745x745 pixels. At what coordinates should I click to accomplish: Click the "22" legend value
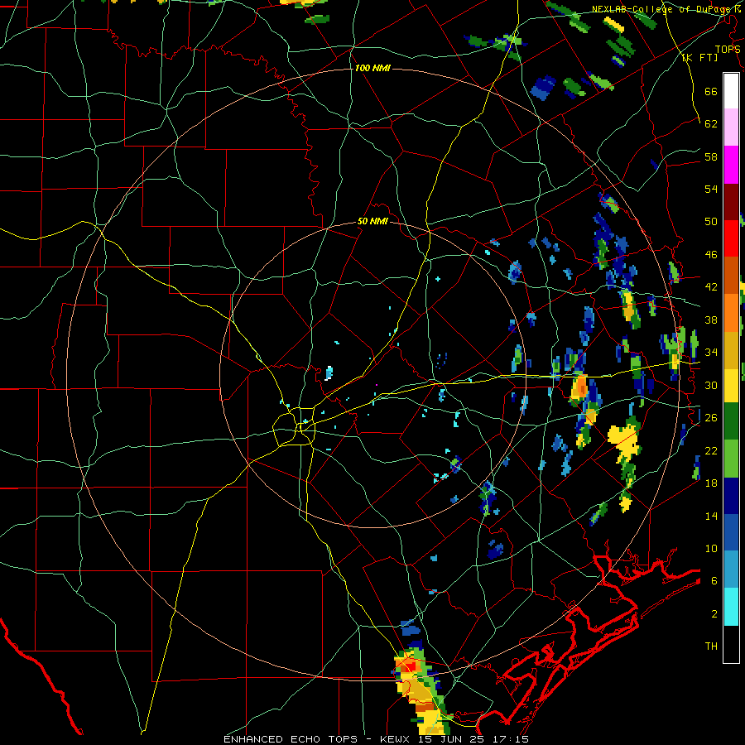click(711, 450)
